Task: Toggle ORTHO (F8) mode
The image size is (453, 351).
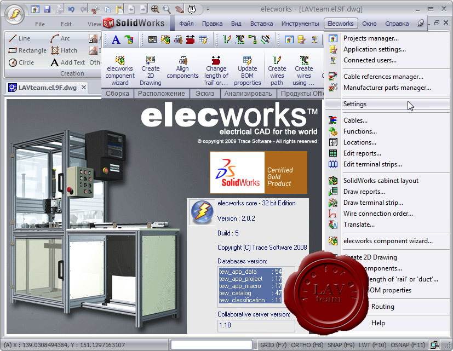Action: 307,345
